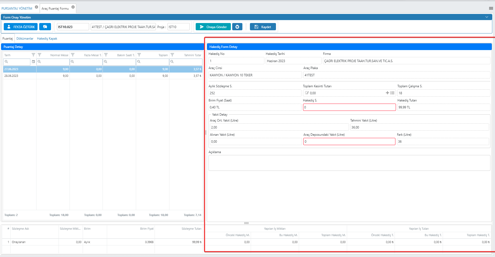Open the grid apps icon at top right
The width and height of the screenshot is (495, 257).
(x=491, y=8)
